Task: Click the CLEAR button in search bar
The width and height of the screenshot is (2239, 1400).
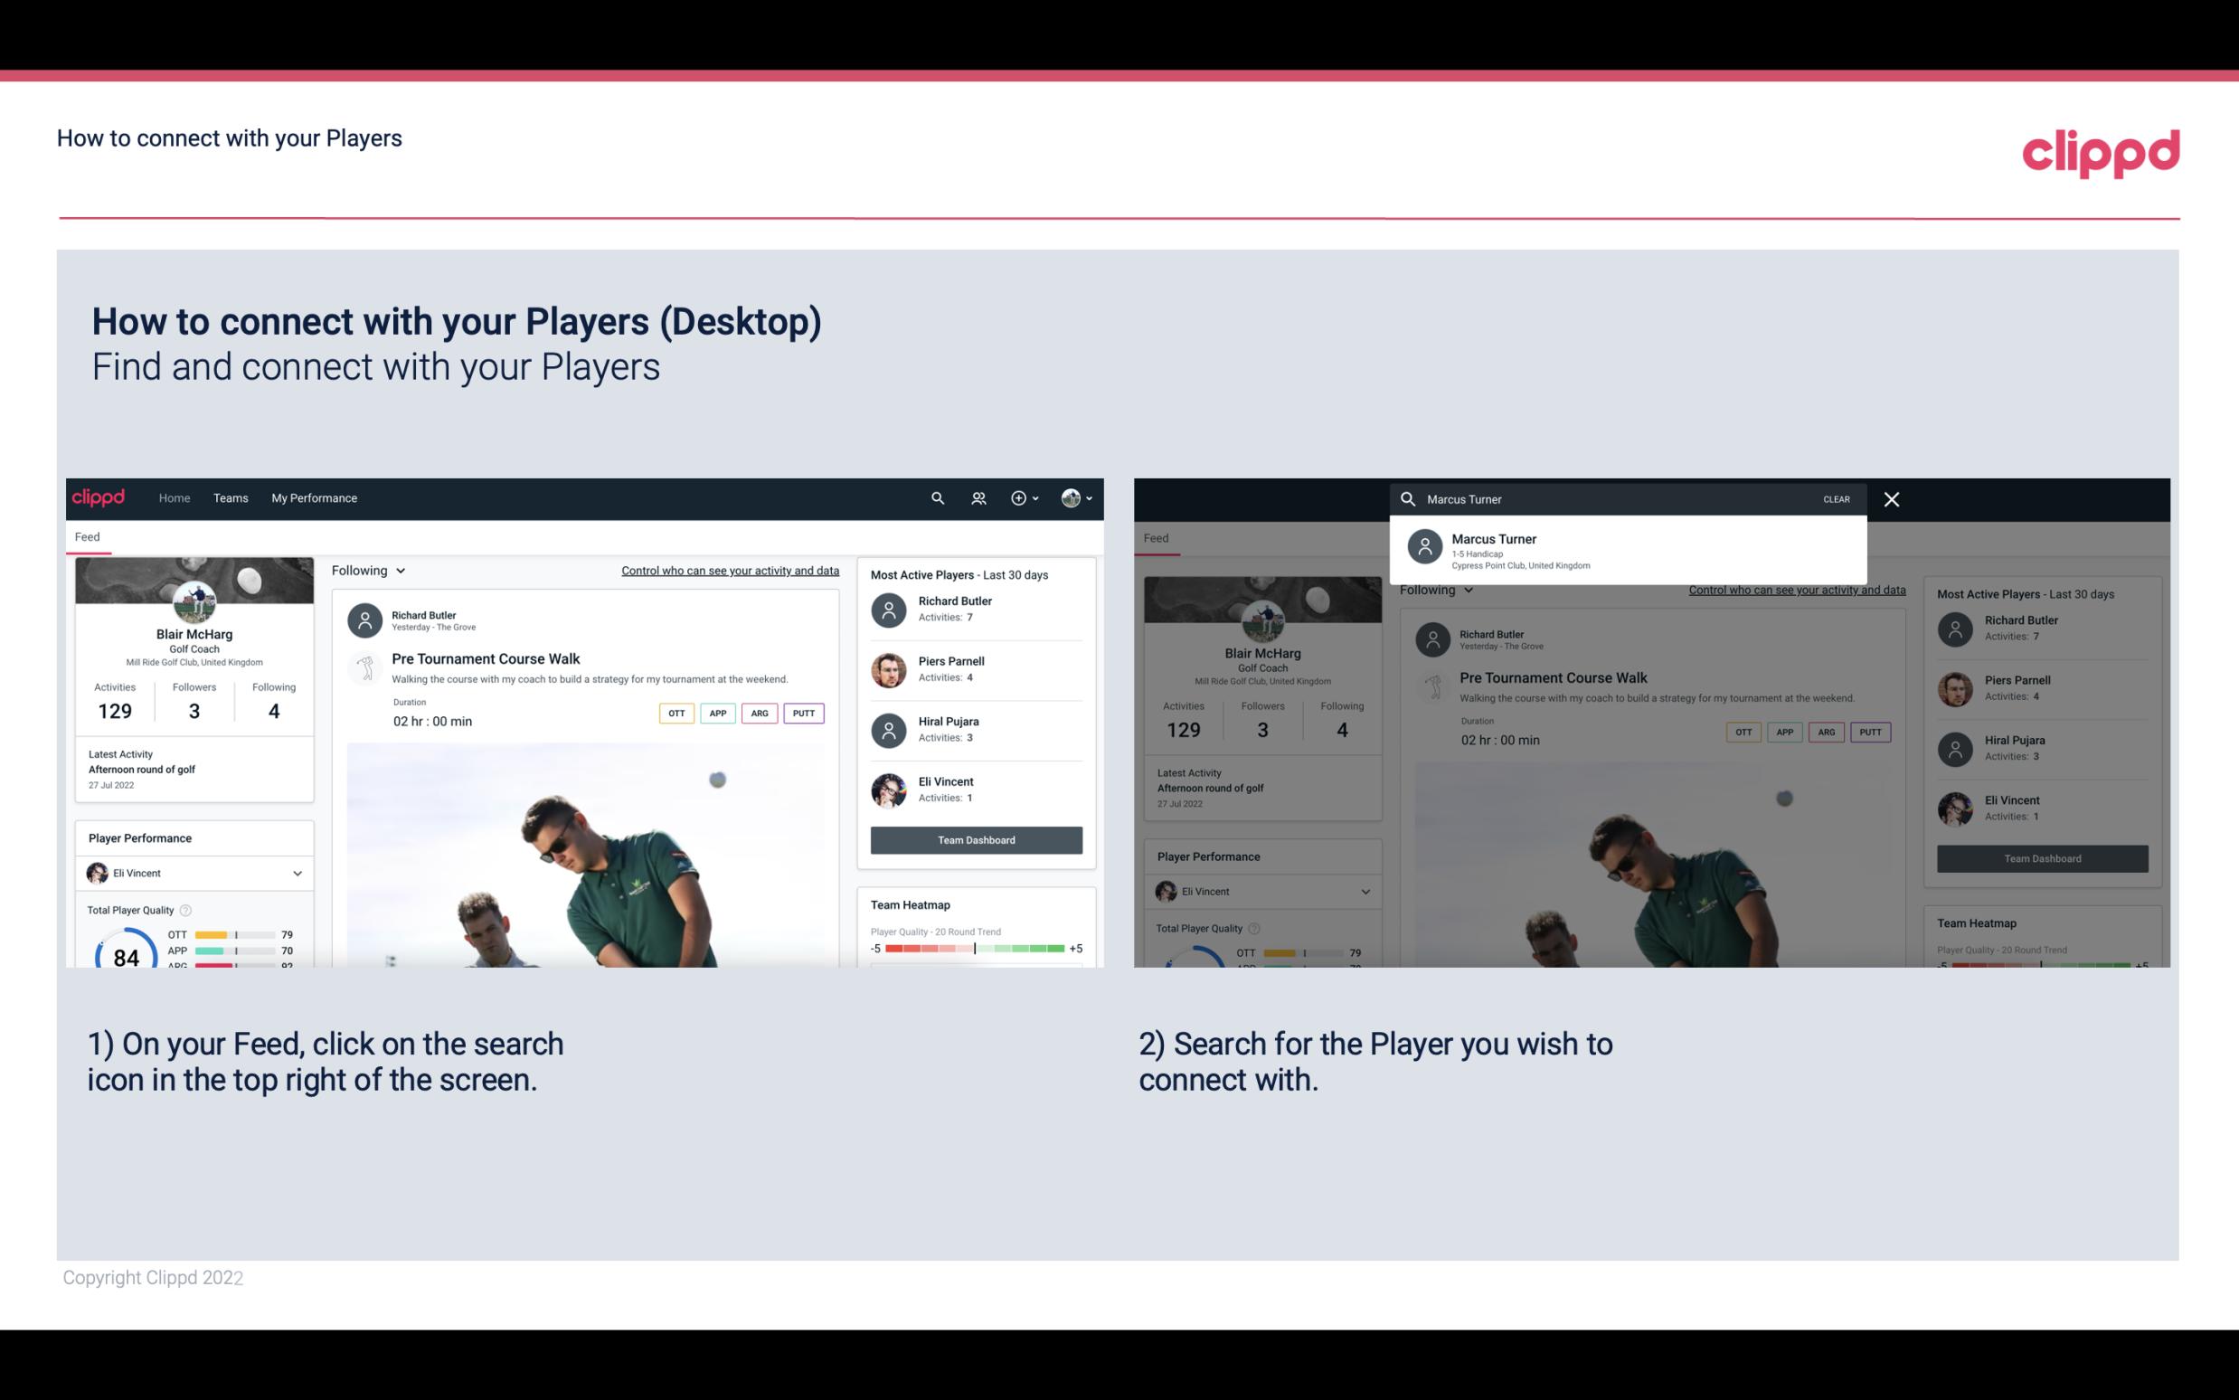Action: (x=1836, y=498)
